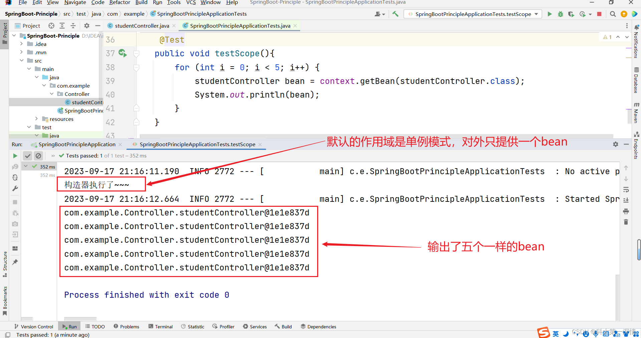Toggle auto-test rerun icon
Viewport: 641px width, 338px height.
[x=15, y=177]
